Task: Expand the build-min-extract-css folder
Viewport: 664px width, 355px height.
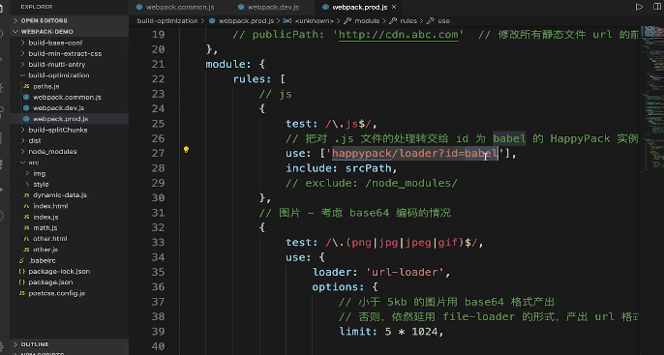Action: click(65, 53)
